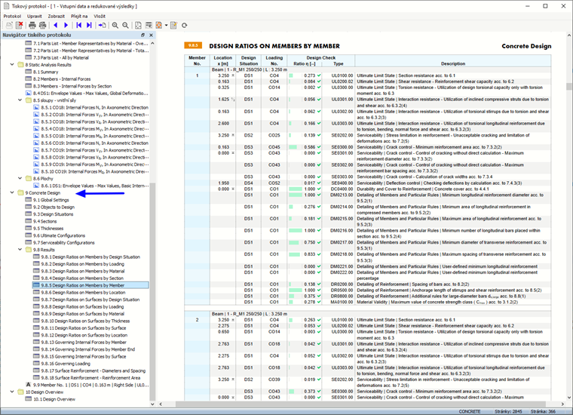The width and height of the screenshot is (573, 415).
Task: Open dropdown arrow beside the orange export icon
Action: click(x=166, y=25)
